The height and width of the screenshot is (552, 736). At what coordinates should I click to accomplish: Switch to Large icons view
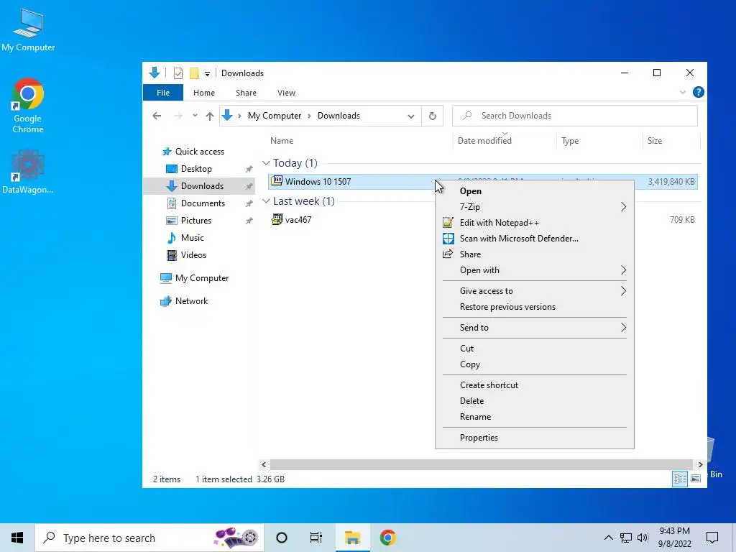tap(696, 478)
